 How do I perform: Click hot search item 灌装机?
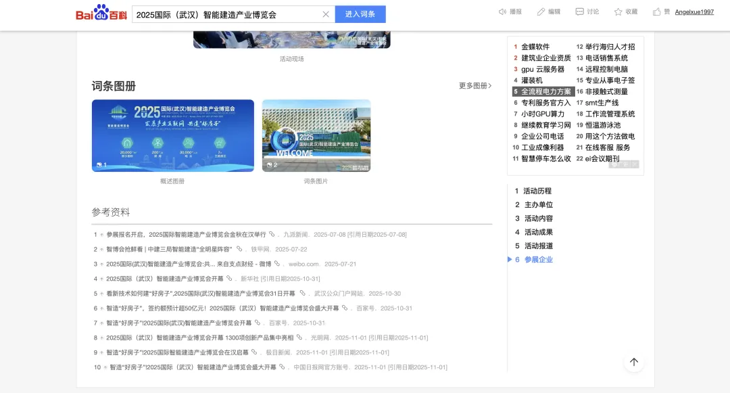(532, 80)
